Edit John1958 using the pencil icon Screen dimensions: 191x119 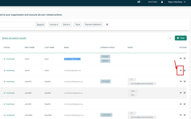tap(185, 115)
